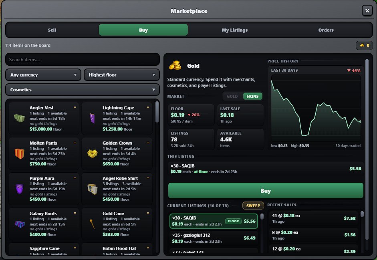
Task: Open the Angler Vest card menu icon
Action: click(75, 107)
